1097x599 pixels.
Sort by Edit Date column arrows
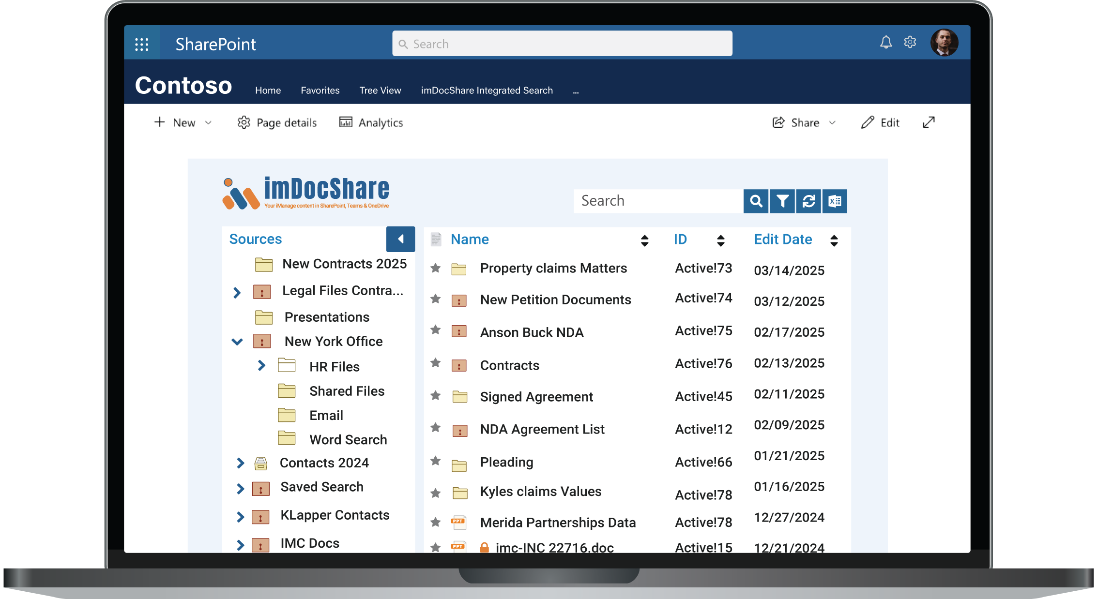coord(834,240)
